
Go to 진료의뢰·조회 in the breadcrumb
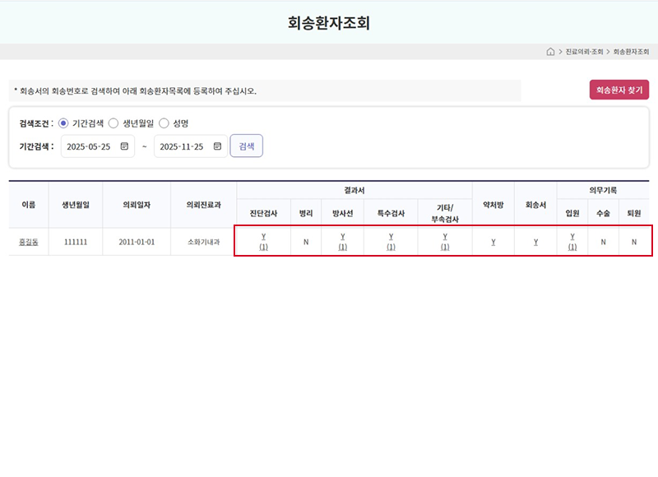click(585, 52)
